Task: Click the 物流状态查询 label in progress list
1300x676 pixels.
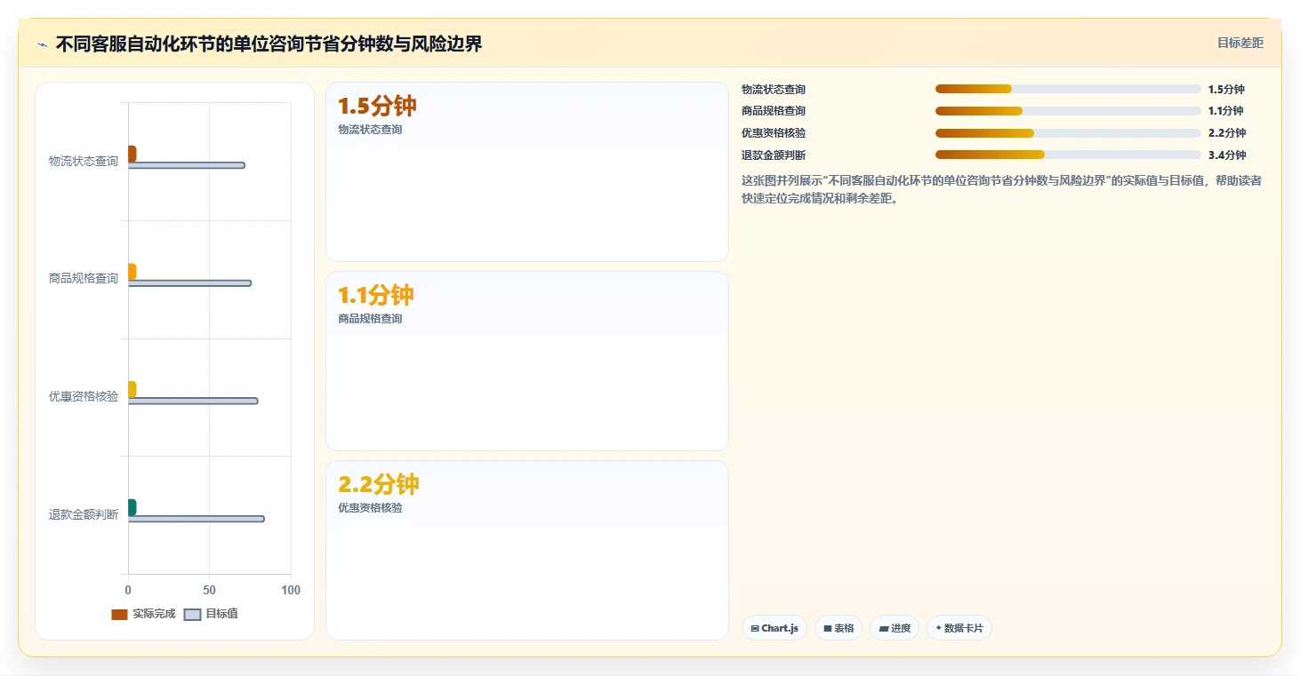Action: click(x=774, y=89)
